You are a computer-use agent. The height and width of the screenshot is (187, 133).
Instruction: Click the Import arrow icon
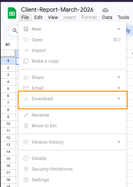pos(26,50)
